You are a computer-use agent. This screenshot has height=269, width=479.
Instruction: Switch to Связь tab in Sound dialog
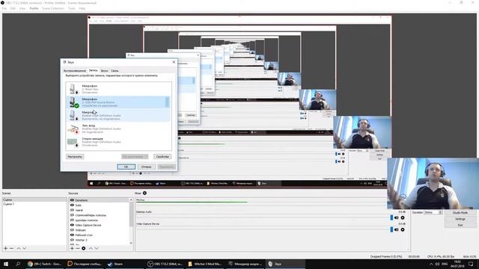click(115, 71)
